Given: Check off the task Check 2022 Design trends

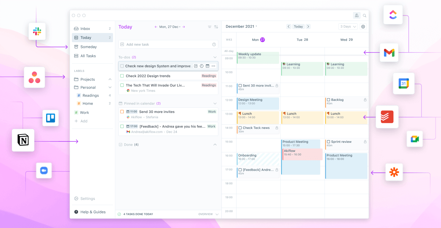Looking at the screenshot, I should (122, 76).
